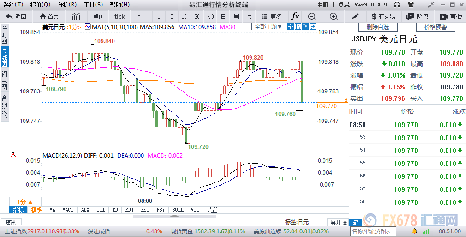The image size is (466, 237).
Task: Click the headset customer service icon
Action: pyautogui.click(x=397, y=5)
